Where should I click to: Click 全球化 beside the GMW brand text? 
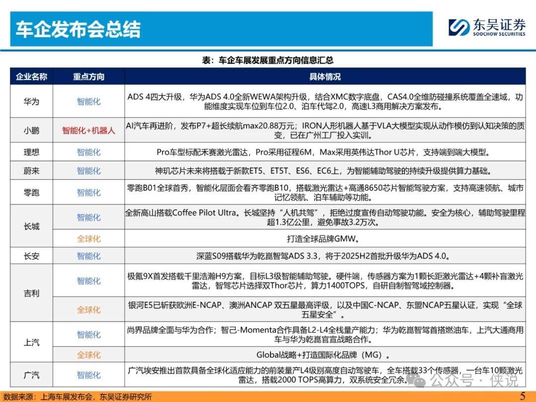89,239
